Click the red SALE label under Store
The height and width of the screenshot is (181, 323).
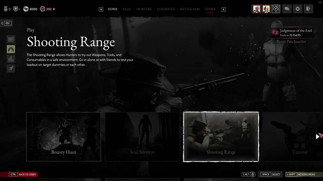click(210, 13)
